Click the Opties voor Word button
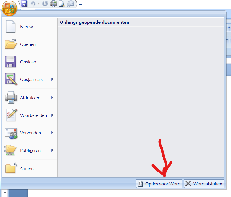The width and height of the screenshot is (231, 197). coord(159,184)
